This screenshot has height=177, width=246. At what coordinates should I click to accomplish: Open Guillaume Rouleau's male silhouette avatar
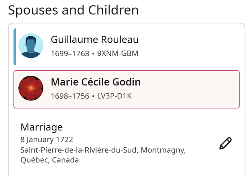pyautogui.click(x=31, y=46)
